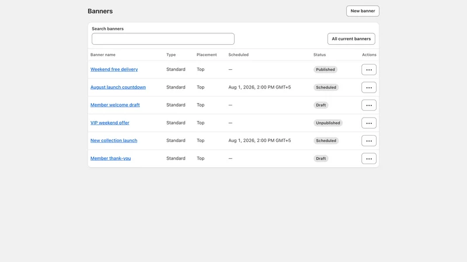Screen dimensions: 467x262
Task: Click the New banner button
Action: tap(363, 11)
